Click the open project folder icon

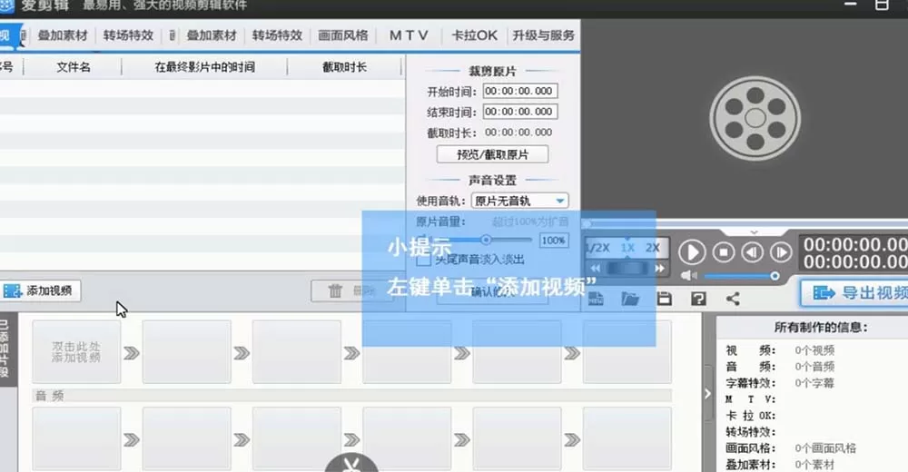[630, 299]
